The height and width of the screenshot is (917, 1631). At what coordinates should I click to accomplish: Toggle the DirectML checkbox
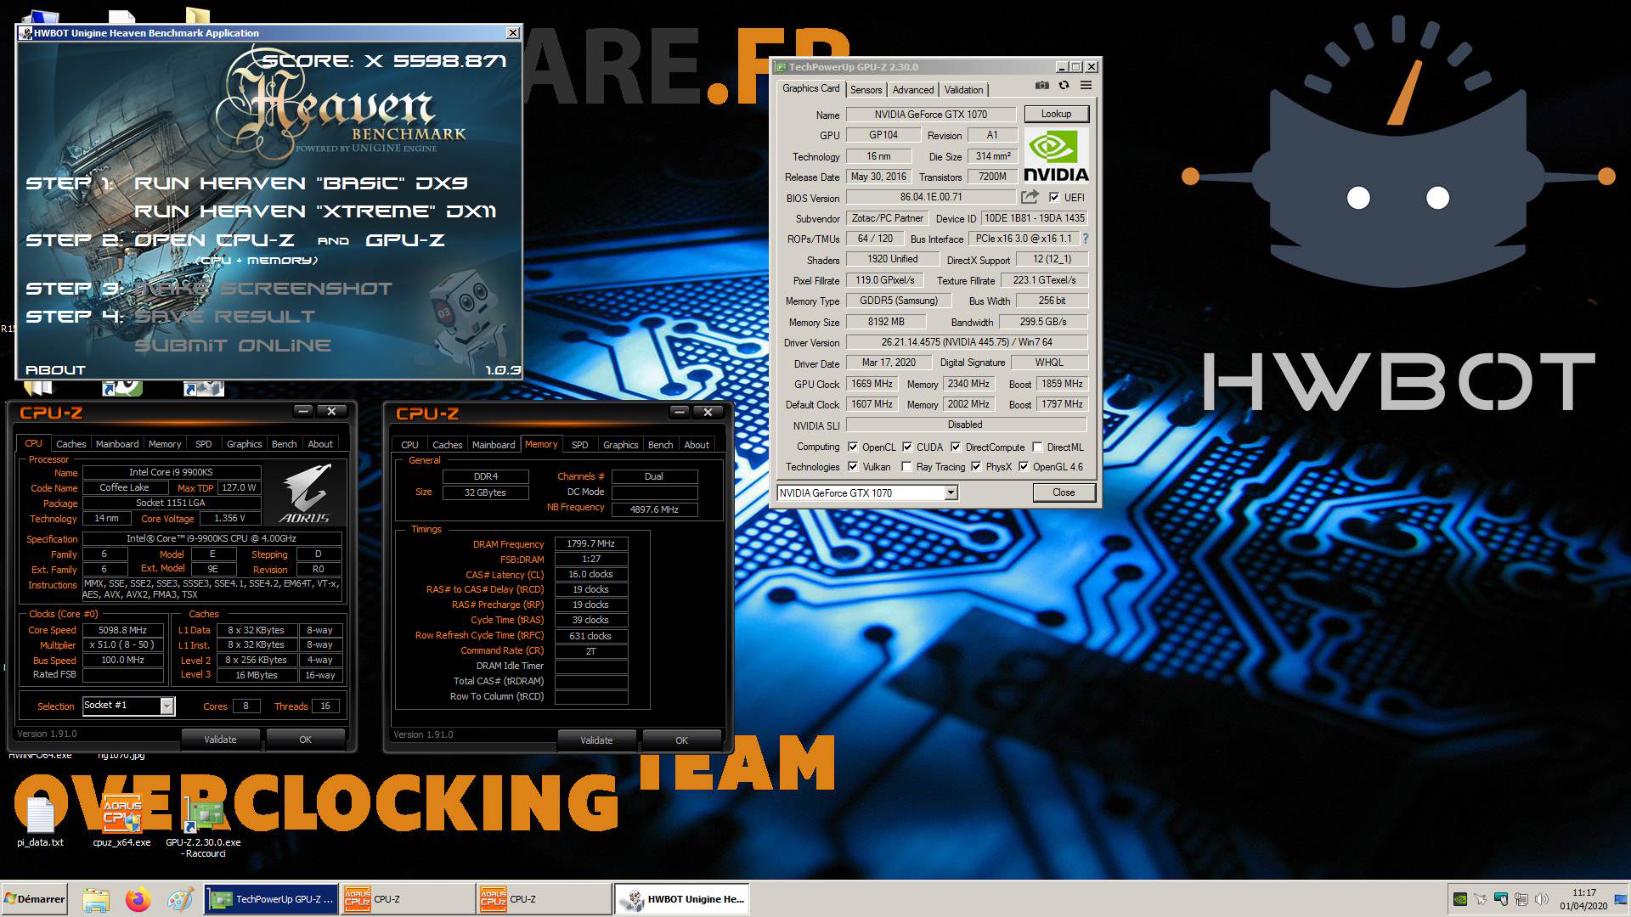pyautogui.click(x=1037, y=447)
